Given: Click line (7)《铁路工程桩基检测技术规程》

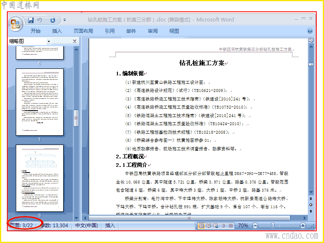Looking at the screenshot, I should 177,132.
